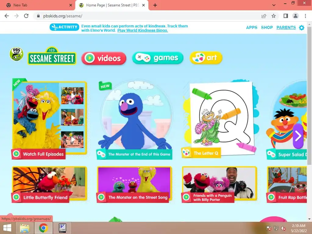Viewport: 312px width, 234px height.
Task: Open Action Center flag tray icon
Action: point(268,228)
